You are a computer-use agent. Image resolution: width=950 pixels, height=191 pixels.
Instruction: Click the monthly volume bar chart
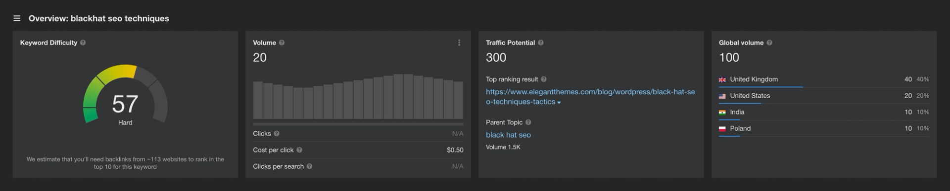pos(358,96)
